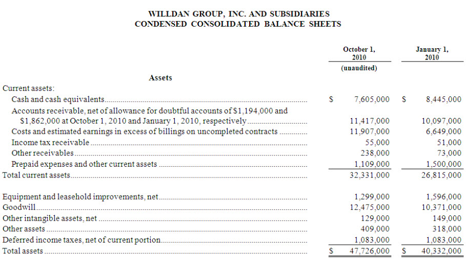Select the 11,417,000 accounts receivable value
The height and width of the screenshot is (259, 466).
(x=369, y=121)
